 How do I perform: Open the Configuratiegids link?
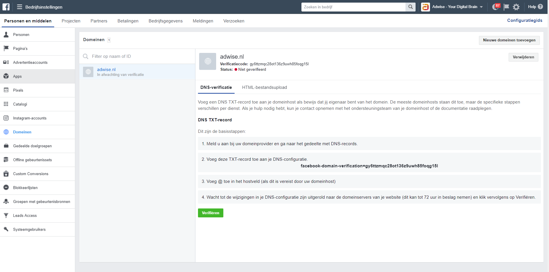[525, 20]
